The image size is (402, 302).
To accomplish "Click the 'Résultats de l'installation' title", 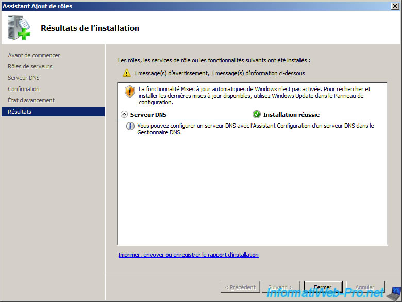I will point(90,28).
